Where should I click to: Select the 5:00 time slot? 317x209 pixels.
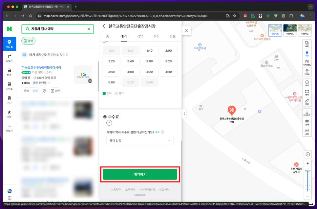(x=111, y=82)
